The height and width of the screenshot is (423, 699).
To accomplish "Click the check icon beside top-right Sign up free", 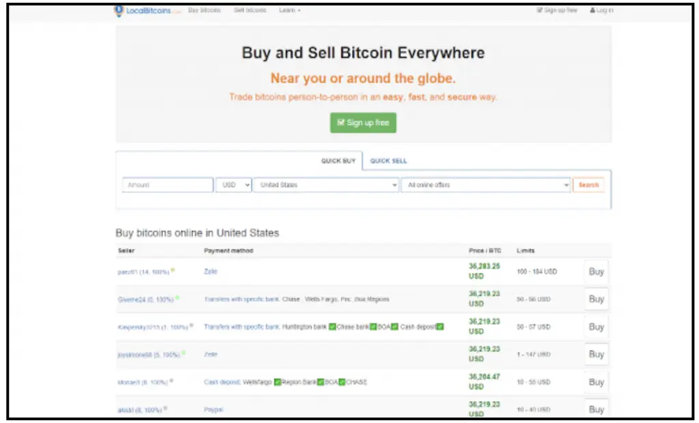I will click(x=540, y=10).
